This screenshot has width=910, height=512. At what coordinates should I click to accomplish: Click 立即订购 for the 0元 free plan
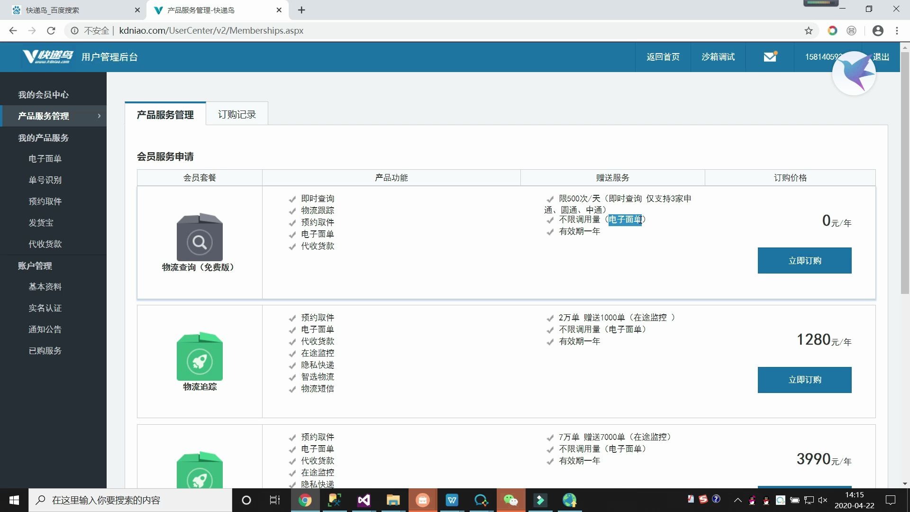(804, 260)
